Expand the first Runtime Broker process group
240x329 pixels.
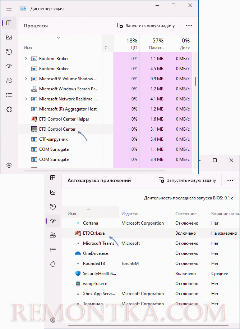click(26, 59)
